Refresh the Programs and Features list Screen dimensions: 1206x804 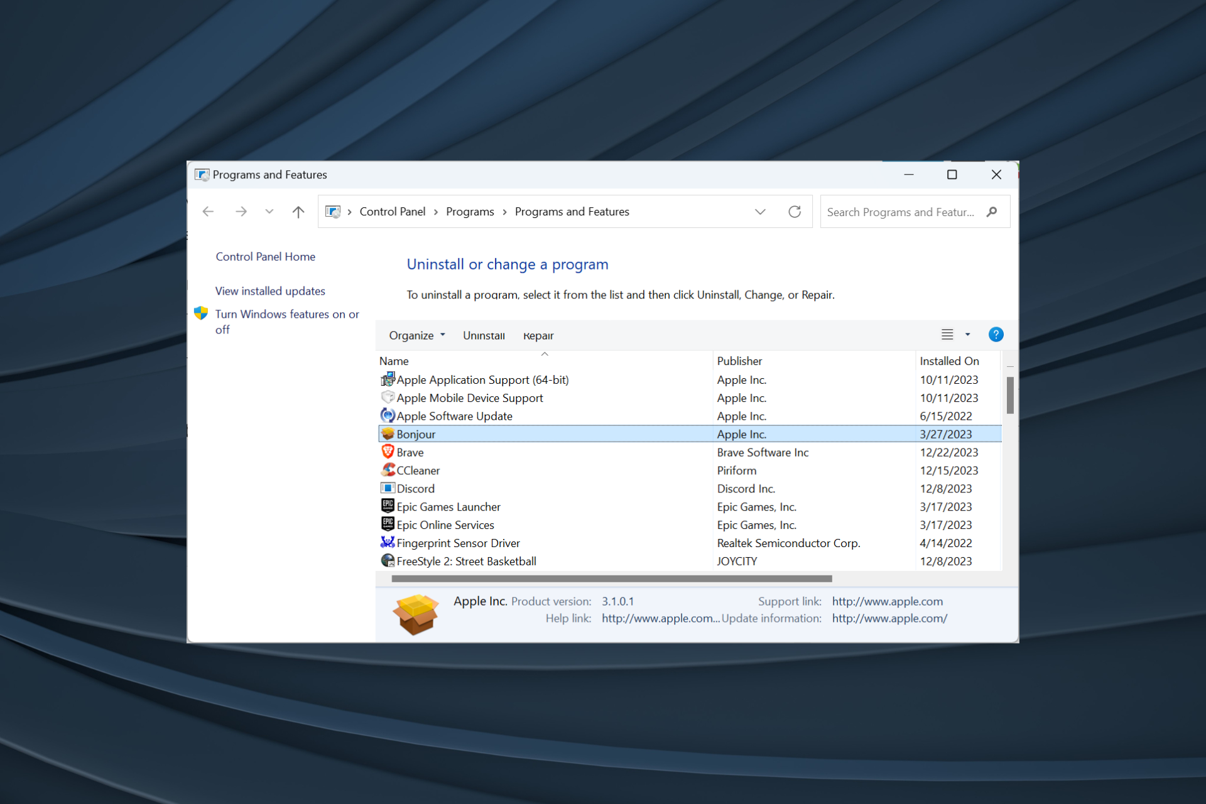tap(795, 212)
